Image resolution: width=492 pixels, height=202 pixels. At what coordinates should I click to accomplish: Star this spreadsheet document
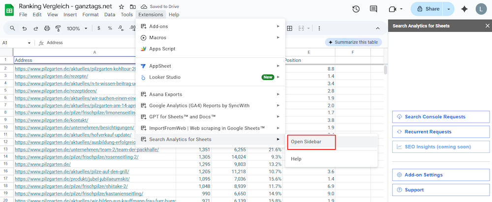point(122,6)
